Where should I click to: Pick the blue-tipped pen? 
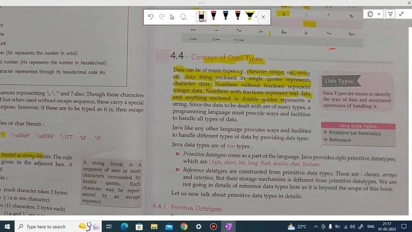point(225,15)
